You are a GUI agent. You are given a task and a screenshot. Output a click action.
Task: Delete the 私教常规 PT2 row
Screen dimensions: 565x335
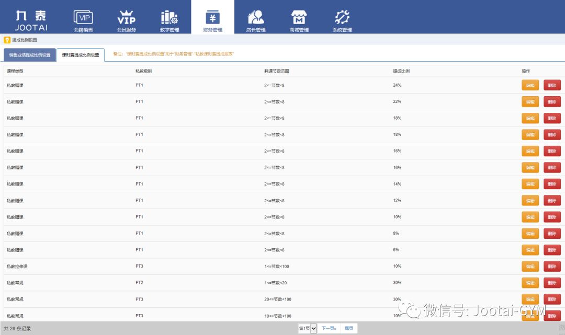[x=552, y=283]
